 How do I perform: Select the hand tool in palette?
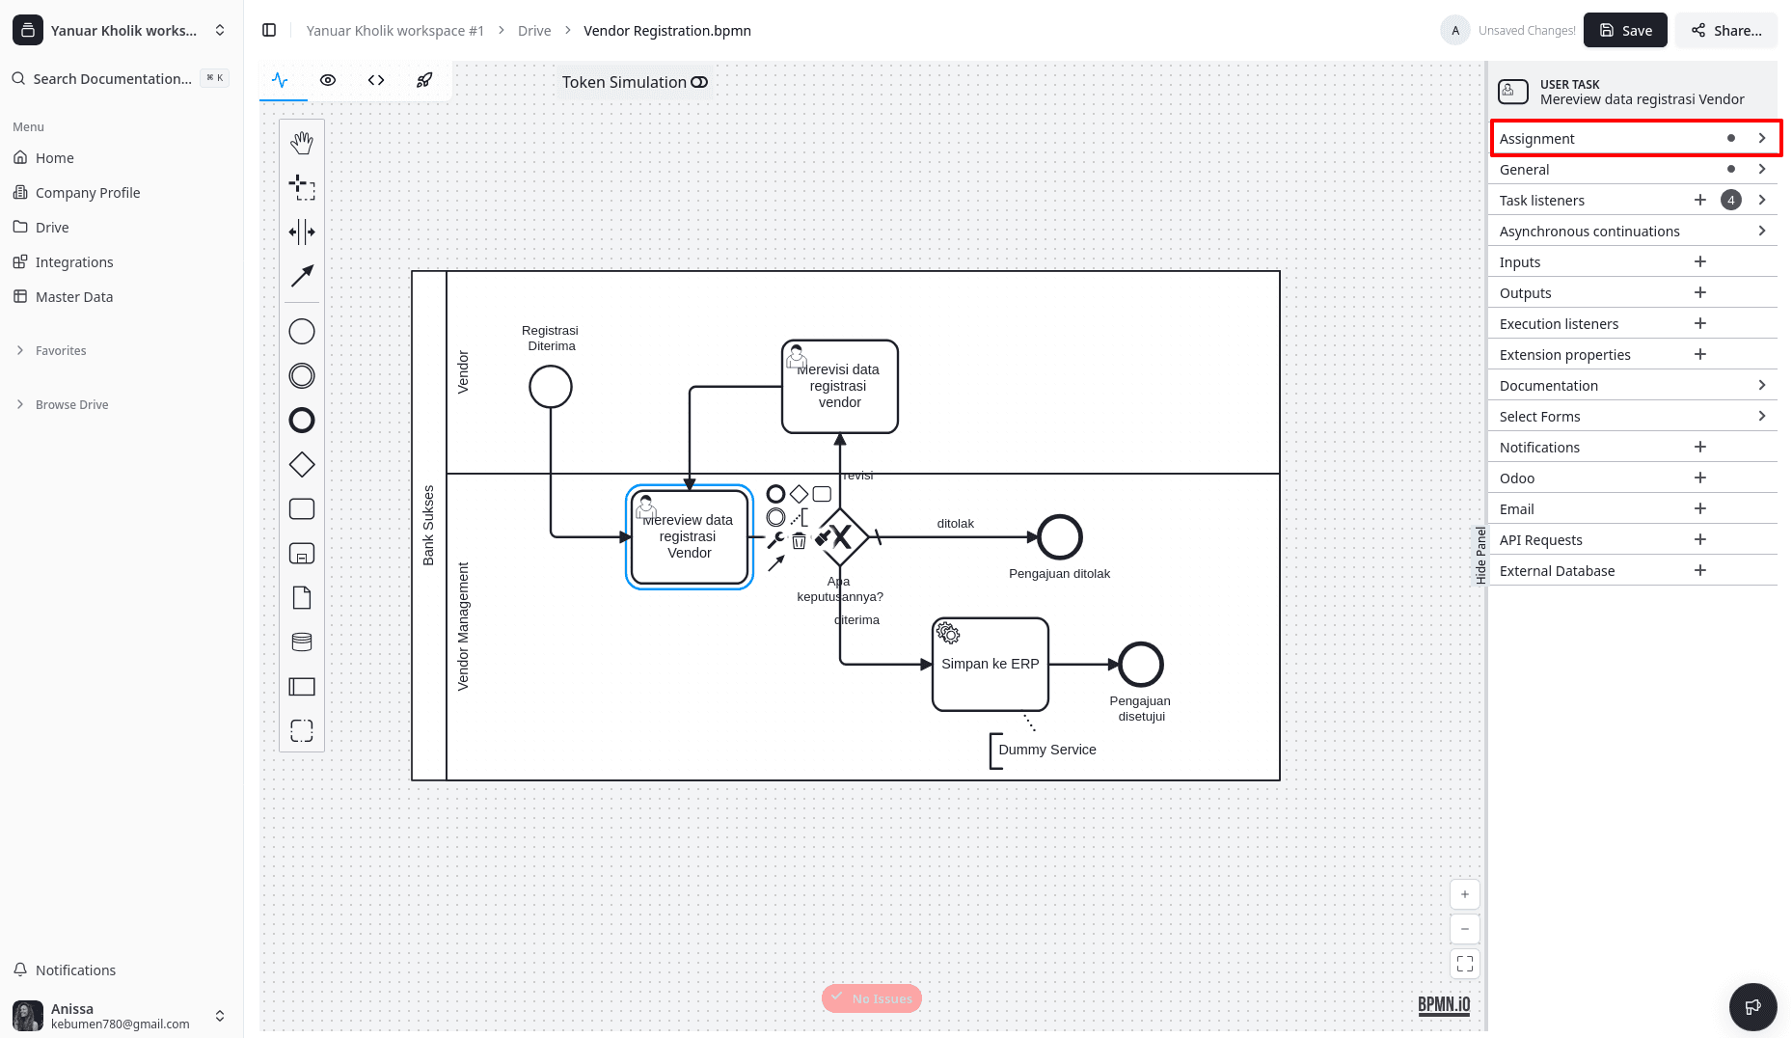[x=302, y=143]
